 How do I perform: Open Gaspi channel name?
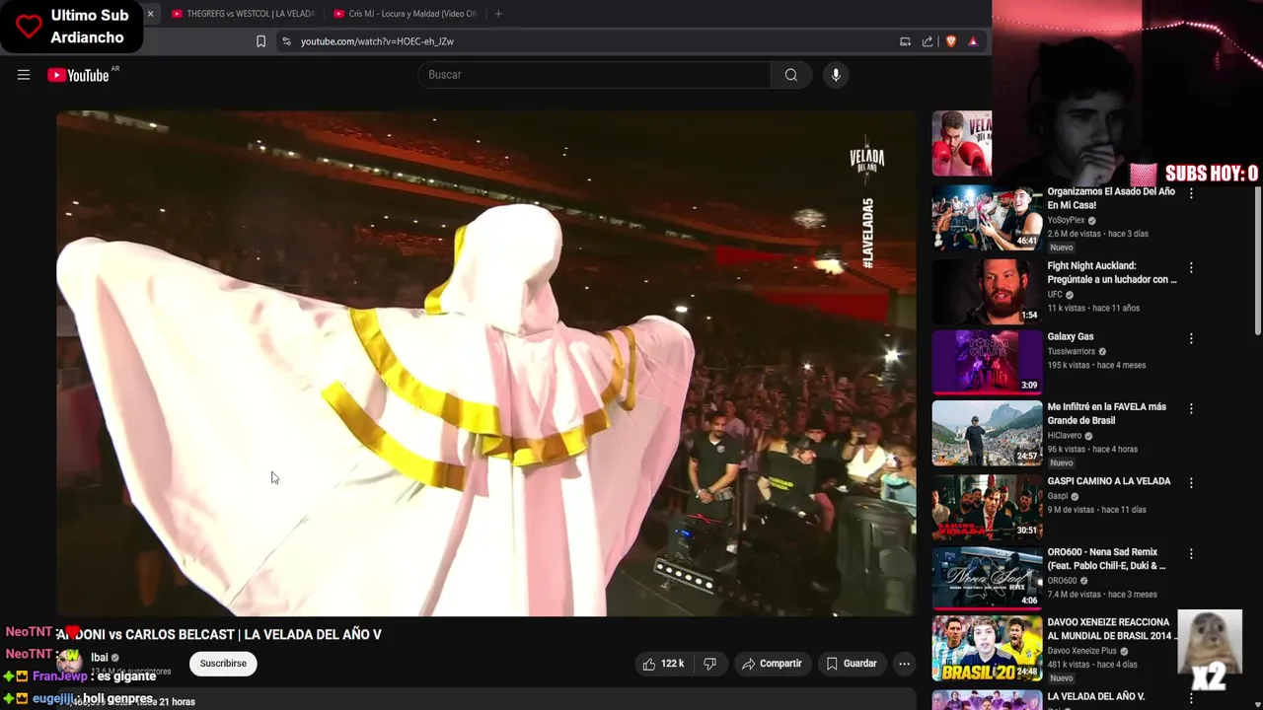(1058, 496)
